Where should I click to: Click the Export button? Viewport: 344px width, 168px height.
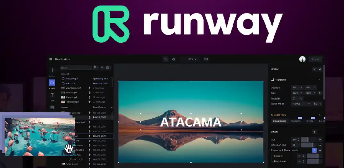coord(315,59)
